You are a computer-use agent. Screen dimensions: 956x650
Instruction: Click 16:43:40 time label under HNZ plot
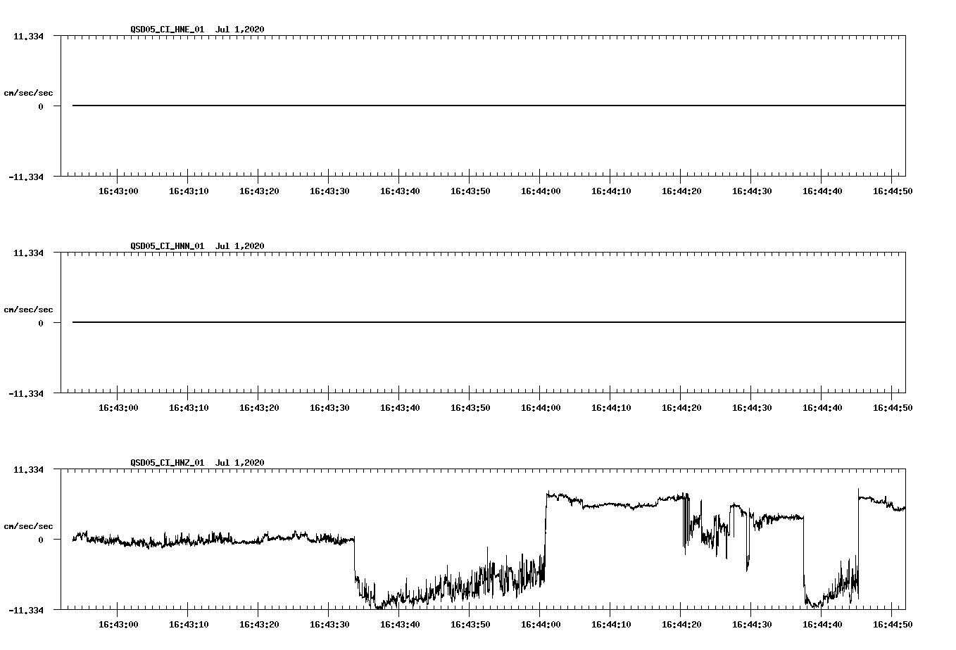[x=400, y=625]
